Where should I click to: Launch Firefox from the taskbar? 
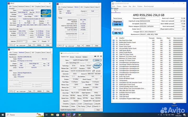coord(63,115)
